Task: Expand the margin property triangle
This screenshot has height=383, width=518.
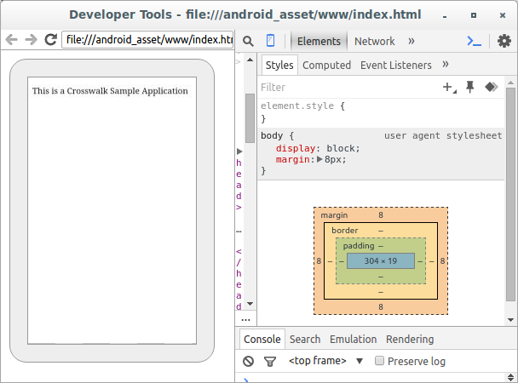Action: tap(320, 159)
